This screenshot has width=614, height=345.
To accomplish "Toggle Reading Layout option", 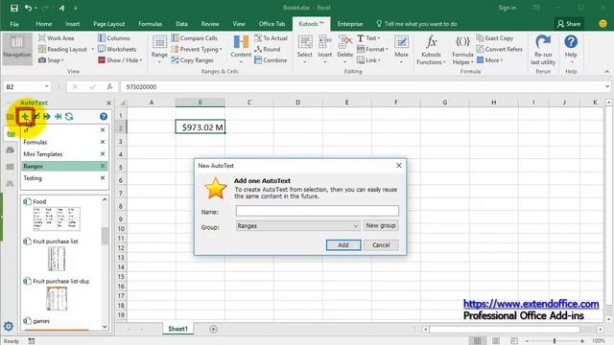I will coord(62,49).
